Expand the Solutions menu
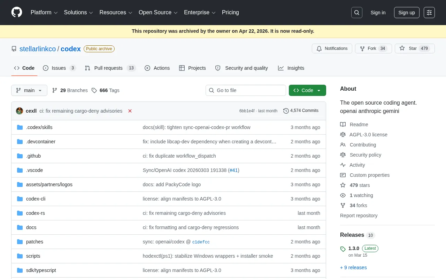This screenshot has height=279, width=446. [78, 13]
